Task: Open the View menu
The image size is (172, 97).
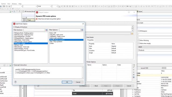Action: [9, 4]
